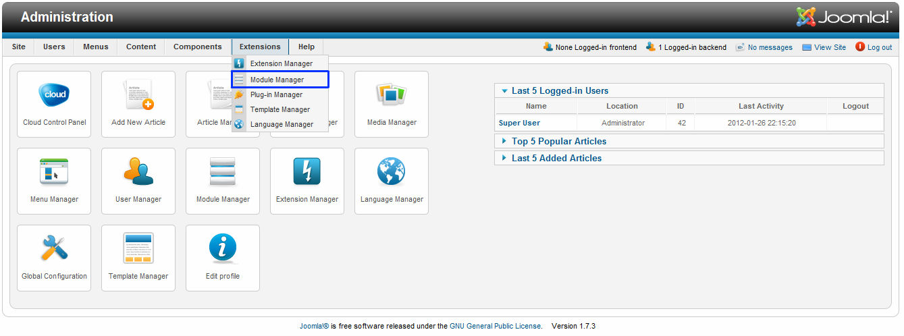Collapse the Last 5 Logged-in Users panel
This screenshot has width=904, height=336.
pyautogui.click(x=689, y=90)
